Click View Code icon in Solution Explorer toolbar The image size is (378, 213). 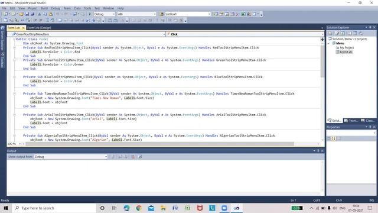(349, 33)
